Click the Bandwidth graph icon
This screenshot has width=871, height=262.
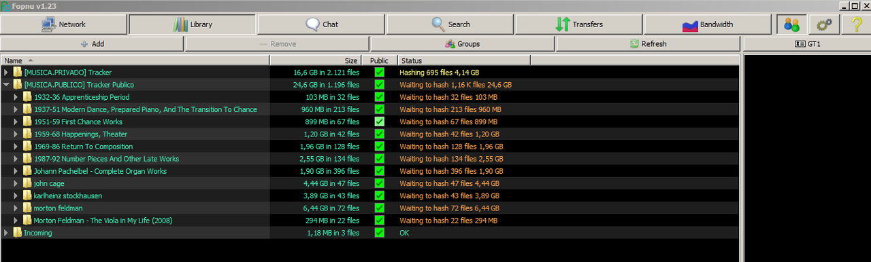pyautogui.click(x=690, y=25)
